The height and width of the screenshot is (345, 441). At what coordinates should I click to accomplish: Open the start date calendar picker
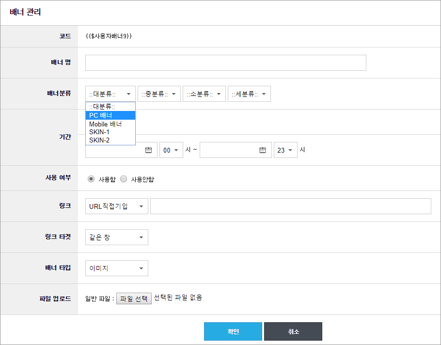[148, 150]
